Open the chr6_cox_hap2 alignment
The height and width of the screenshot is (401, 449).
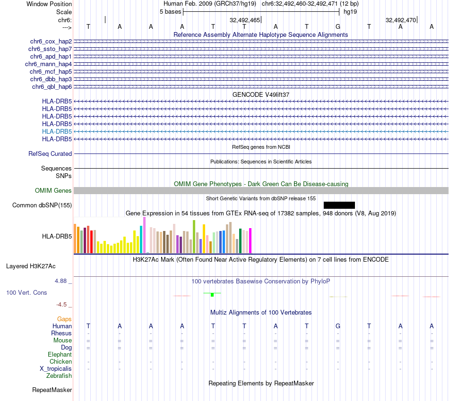pyautogui.click(x=51, y=42)
